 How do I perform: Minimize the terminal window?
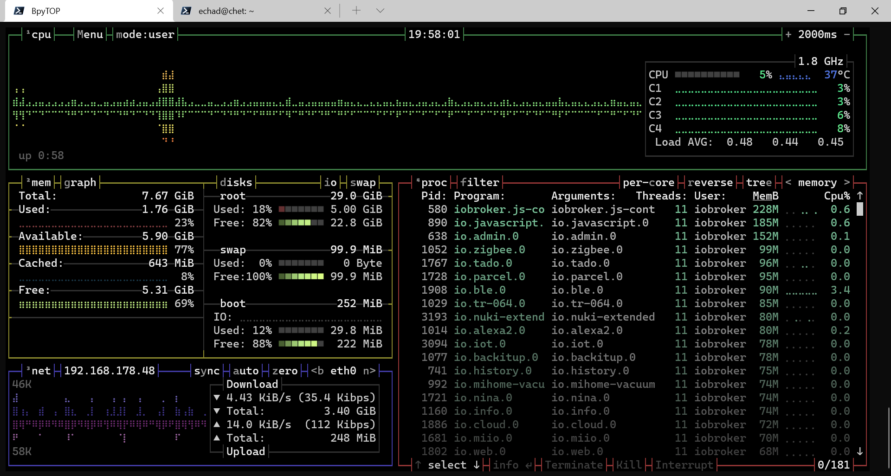pos(811,11)
